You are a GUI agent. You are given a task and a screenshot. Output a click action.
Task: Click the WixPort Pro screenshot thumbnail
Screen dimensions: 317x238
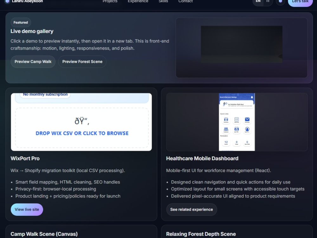point(81,122)
